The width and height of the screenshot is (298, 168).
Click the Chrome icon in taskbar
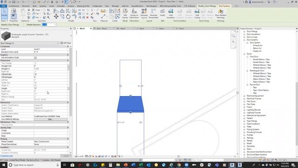[179, 165]
